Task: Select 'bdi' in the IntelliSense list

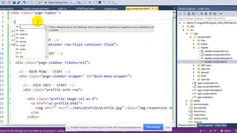Action: (21, 57)
